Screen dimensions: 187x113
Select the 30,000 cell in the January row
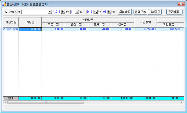click(x=99, y=29)
